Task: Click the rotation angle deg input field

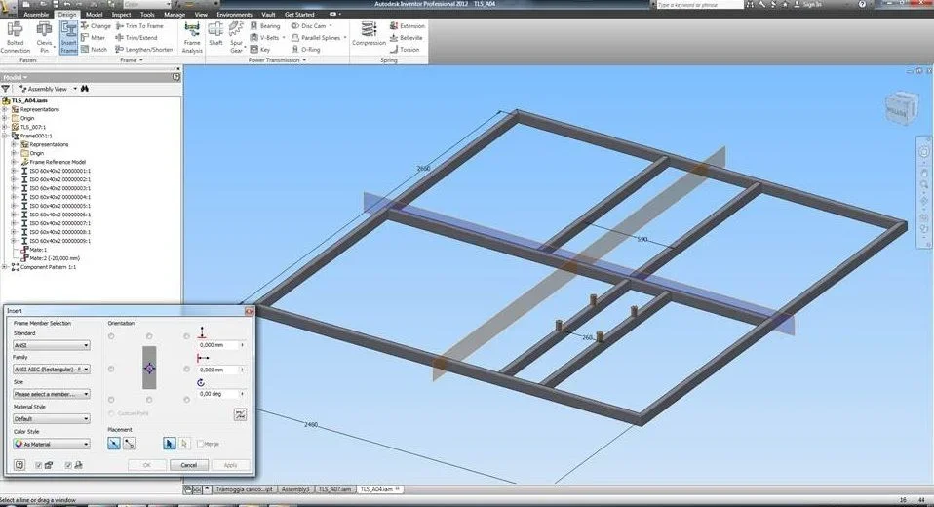Action: coord(221,395)
